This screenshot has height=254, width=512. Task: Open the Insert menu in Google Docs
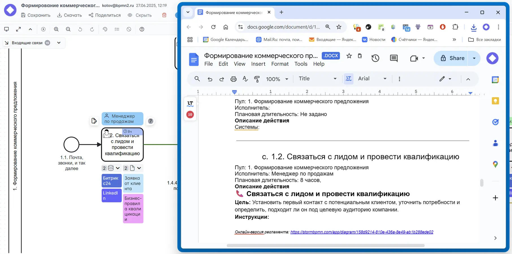tap(258, 64)
